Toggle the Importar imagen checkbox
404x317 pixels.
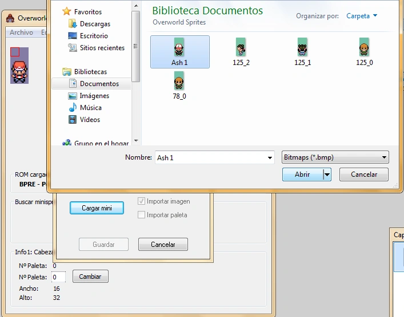coord(141,201)
